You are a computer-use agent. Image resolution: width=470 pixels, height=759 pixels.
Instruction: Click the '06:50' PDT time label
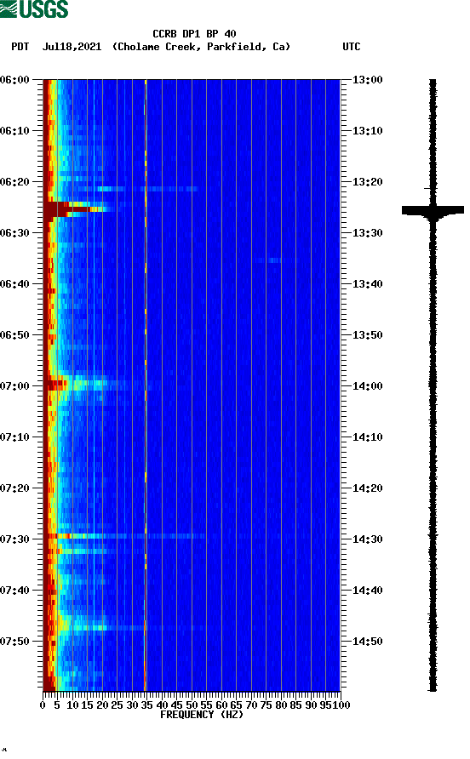[x=15, y=335]
